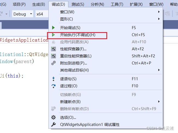The image size is (178, 133).
Task: Open the 工具(T) menu
Action: 117,4
